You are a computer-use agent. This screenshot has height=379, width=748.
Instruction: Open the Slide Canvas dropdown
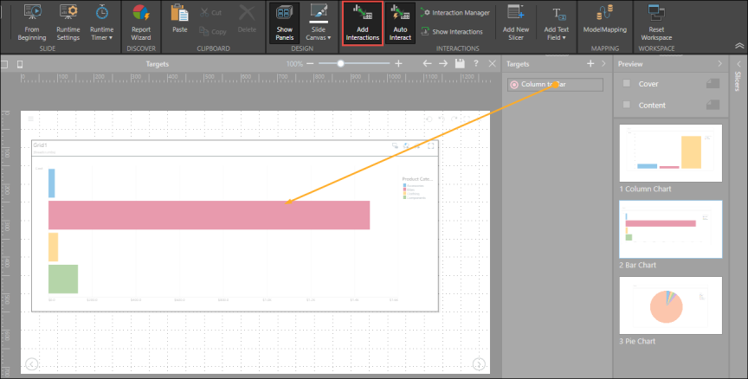[319, 23]
